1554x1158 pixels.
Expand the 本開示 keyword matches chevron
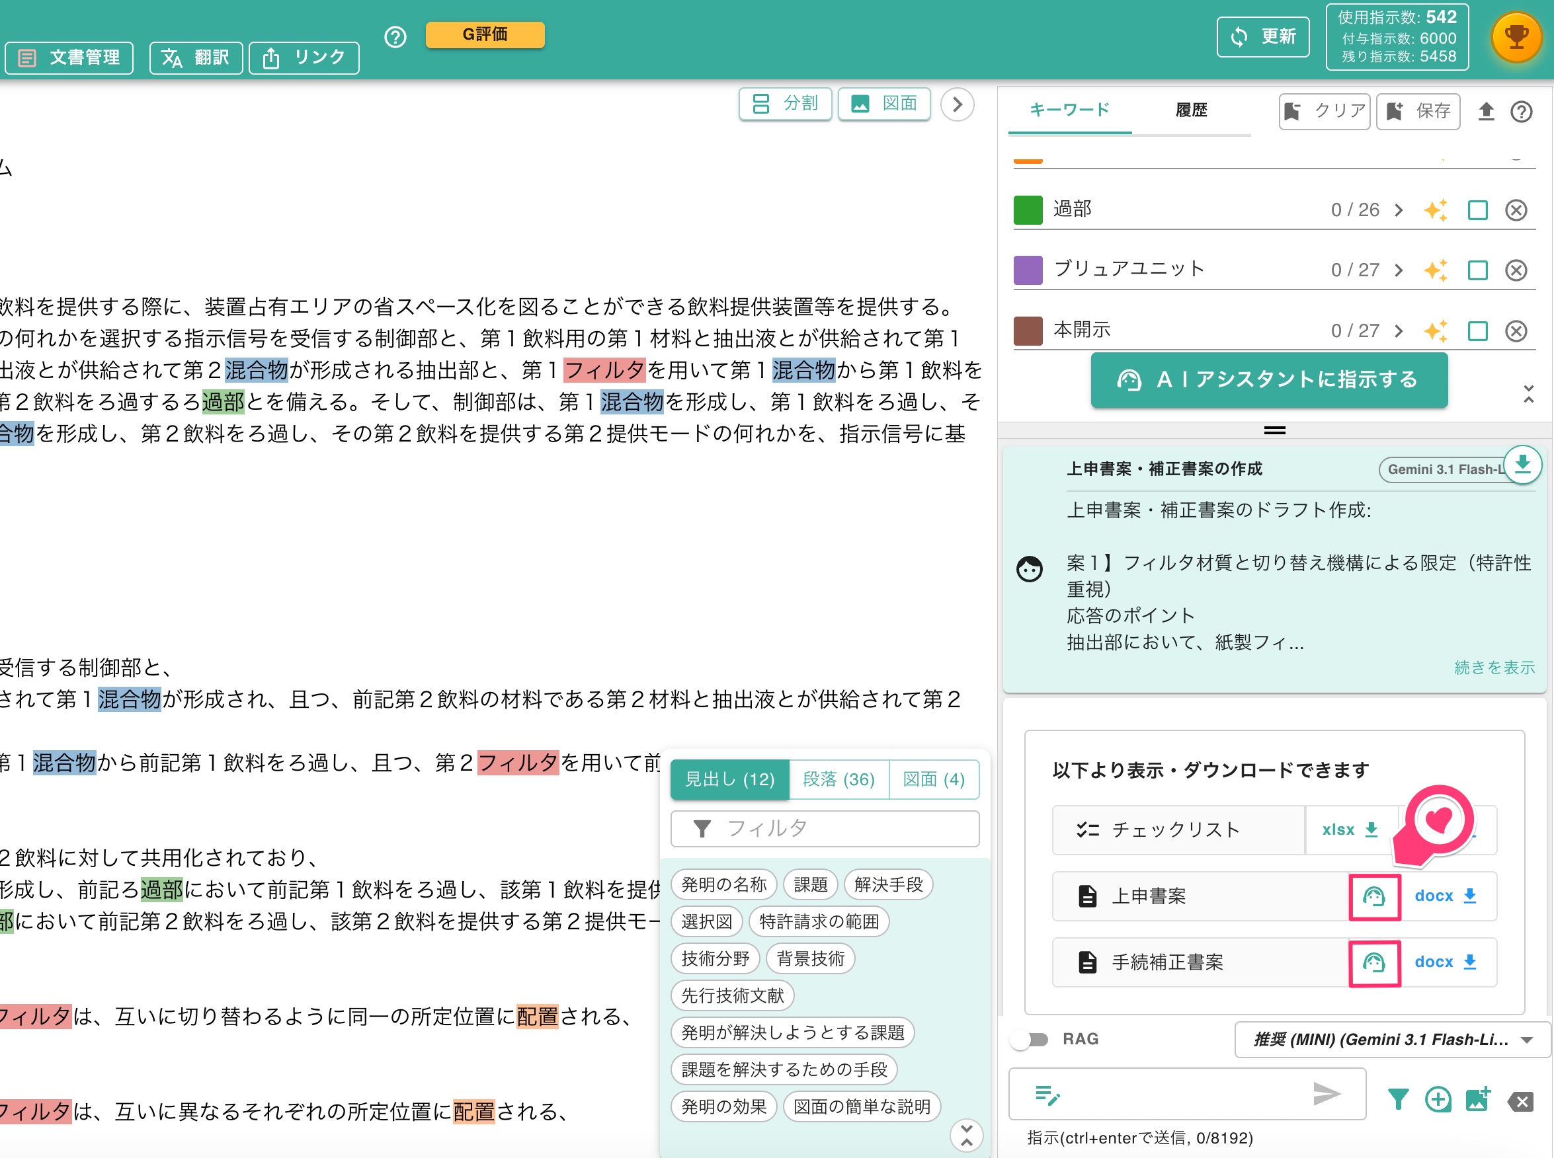click(x=1399, y=331)
